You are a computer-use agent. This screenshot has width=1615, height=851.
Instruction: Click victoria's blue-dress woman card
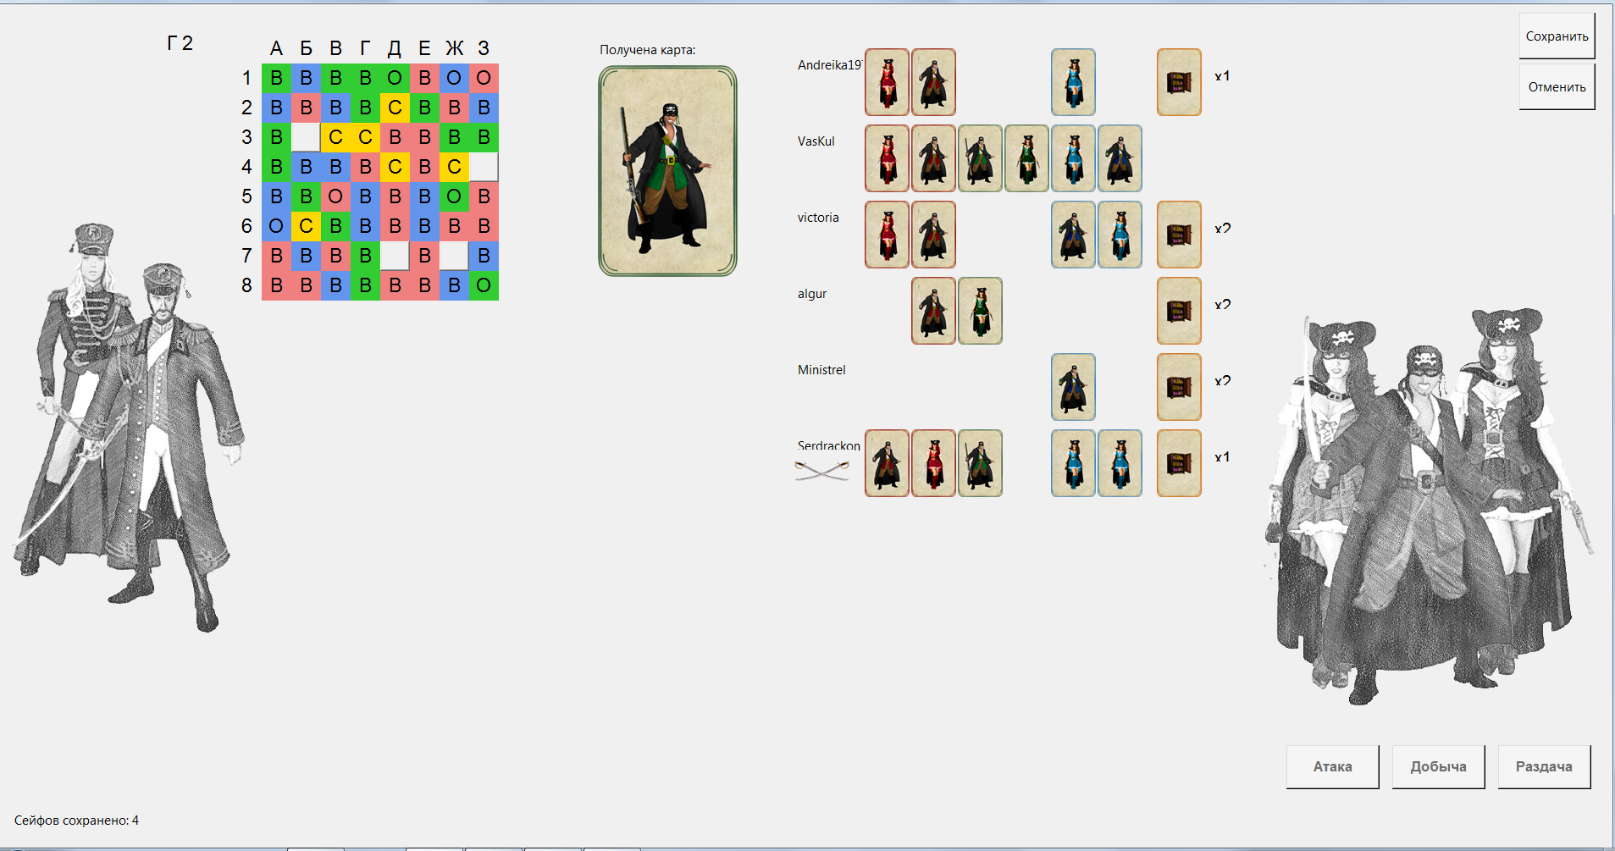1120,235
